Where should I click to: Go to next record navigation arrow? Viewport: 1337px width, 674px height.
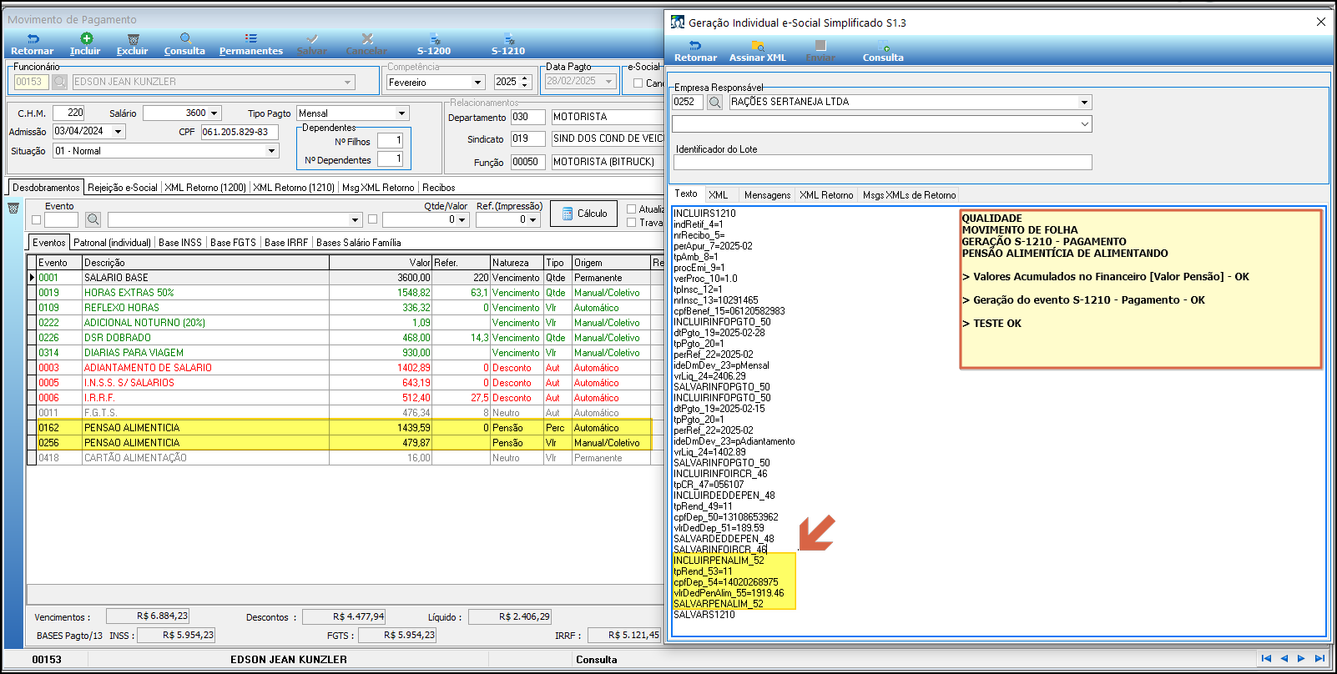click(1301, 658)
